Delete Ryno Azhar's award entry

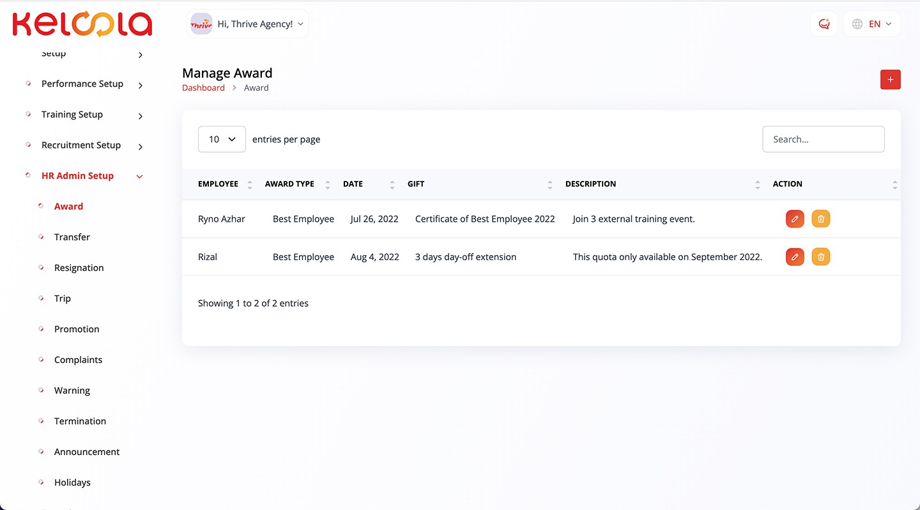821,219
